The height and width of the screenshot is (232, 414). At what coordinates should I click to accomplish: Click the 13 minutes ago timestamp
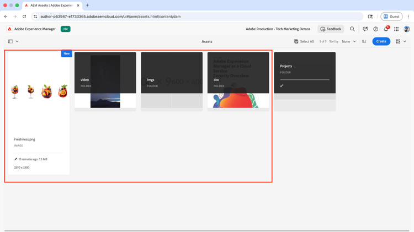pyautogui.click(x=28, y=159)
